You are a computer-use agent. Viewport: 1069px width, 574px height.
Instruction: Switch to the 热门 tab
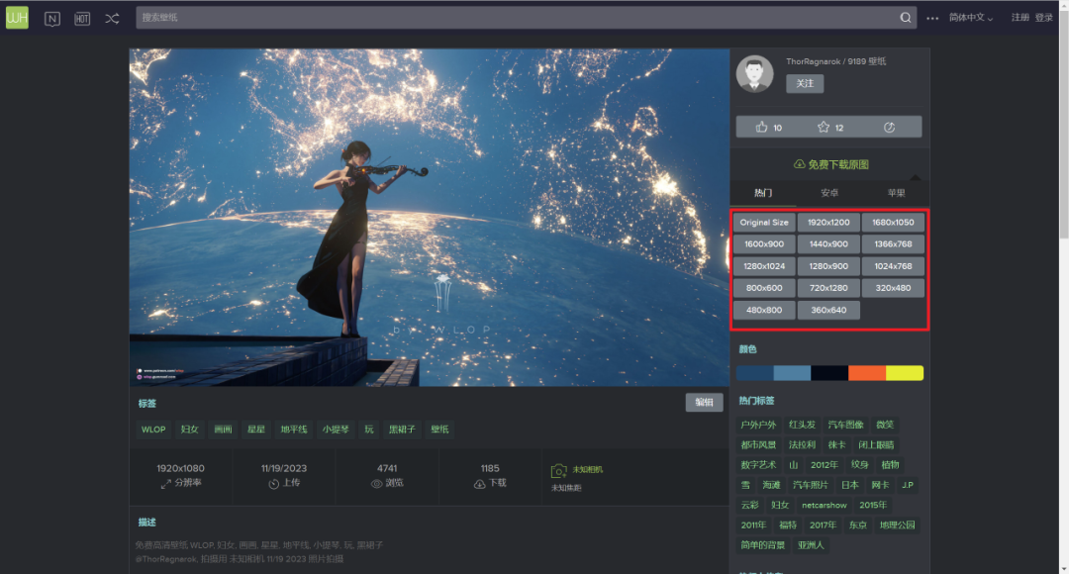point(763,193)
